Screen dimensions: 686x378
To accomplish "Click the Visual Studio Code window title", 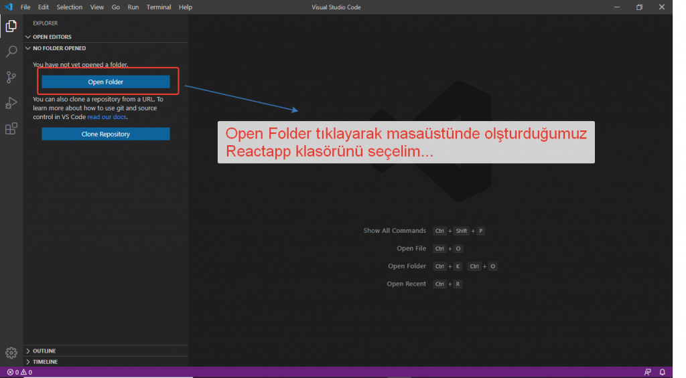I will (x=336, y=7).
